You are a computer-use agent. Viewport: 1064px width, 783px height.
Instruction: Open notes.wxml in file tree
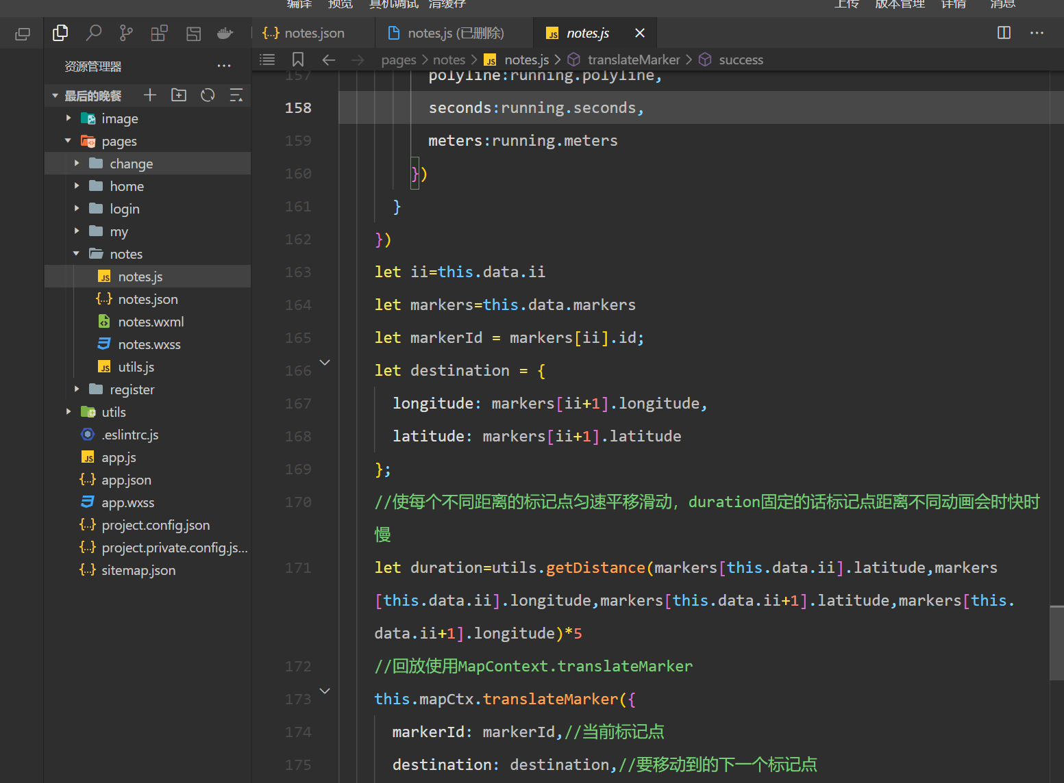(151, 322)
